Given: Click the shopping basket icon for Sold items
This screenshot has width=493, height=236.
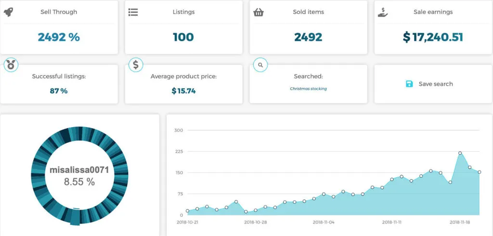Looking at the screenshot, I should (258, 13).
